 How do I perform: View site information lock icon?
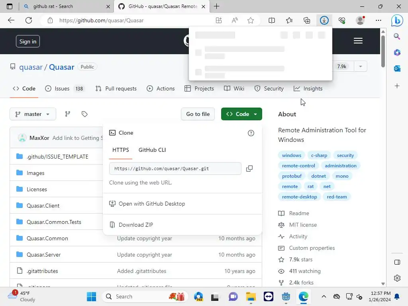click(x=50, y=20)
